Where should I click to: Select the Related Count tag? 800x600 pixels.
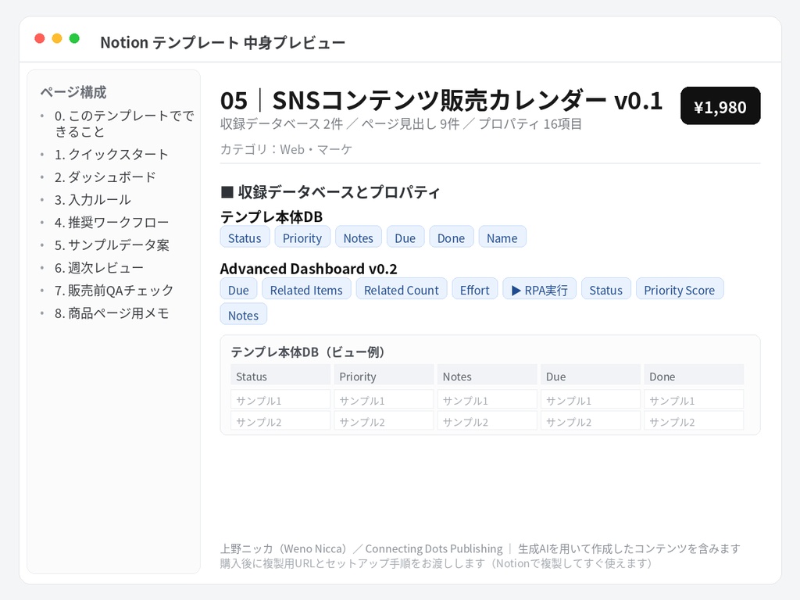coord(402,289)
